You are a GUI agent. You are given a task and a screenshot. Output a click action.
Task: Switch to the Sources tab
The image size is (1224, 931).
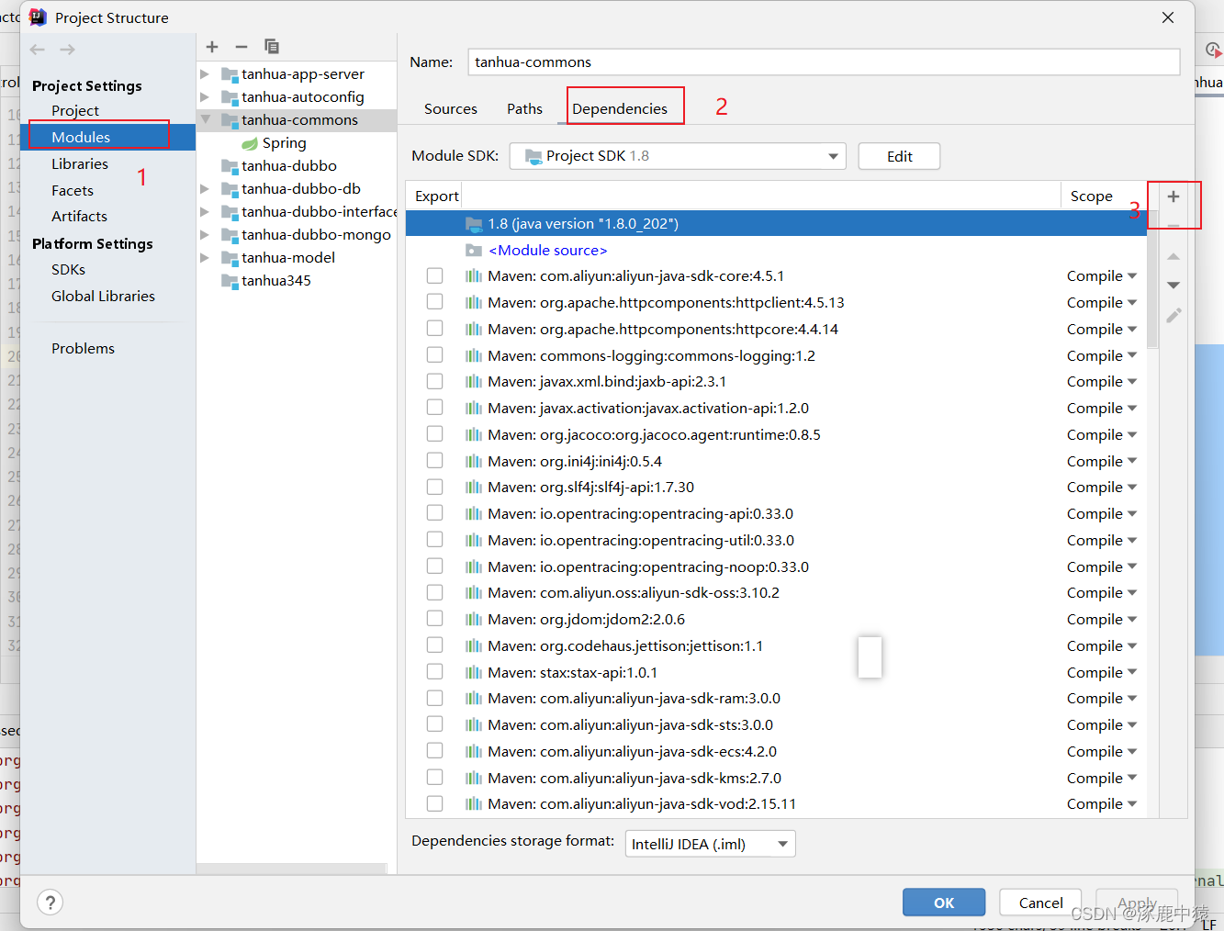451,108
